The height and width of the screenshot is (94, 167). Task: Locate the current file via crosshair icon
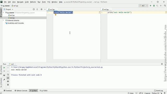[34, 9]
